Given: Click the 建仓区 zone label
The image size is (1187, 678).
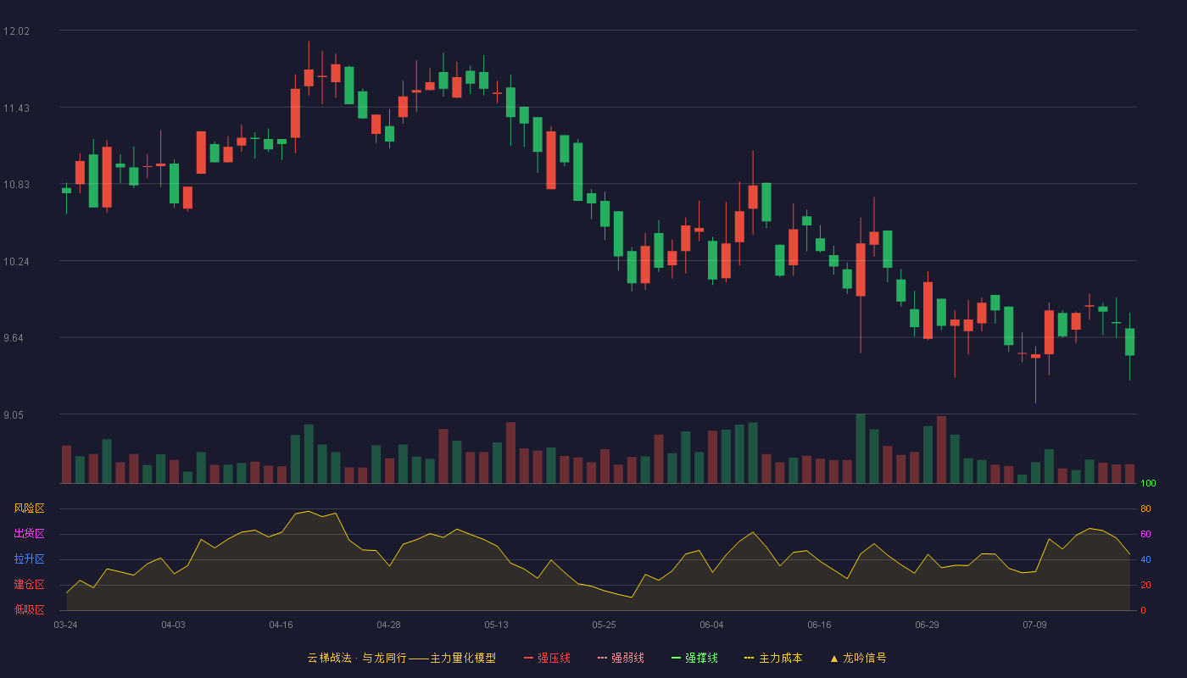Looking at the screenshot, I should click(x=29, y=585).
